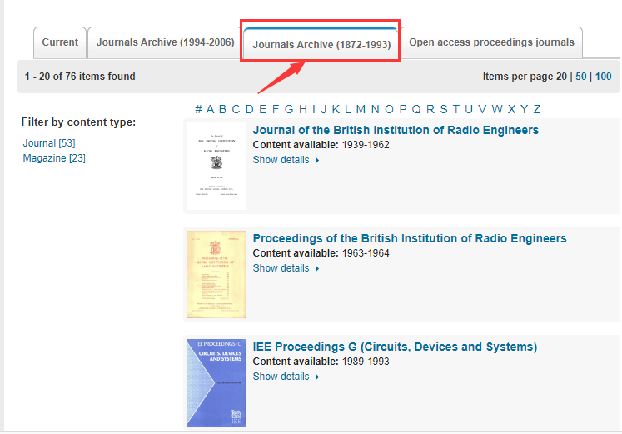622x434 pixels.
Task: Expand Show details for IEE Proceedings G
Action: point(286,377)
